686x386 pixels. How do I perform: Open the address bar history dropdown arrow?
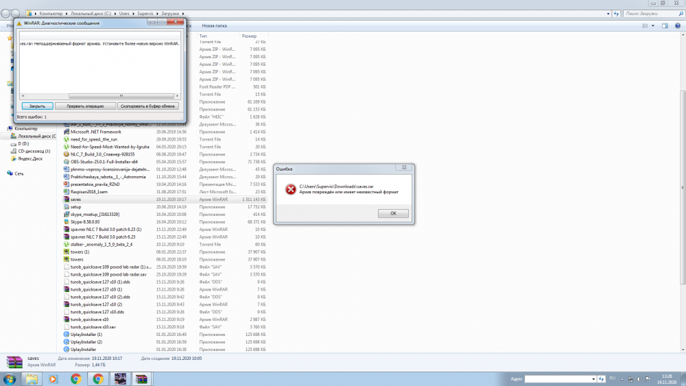pyautogui.click(x=608, y=14)
